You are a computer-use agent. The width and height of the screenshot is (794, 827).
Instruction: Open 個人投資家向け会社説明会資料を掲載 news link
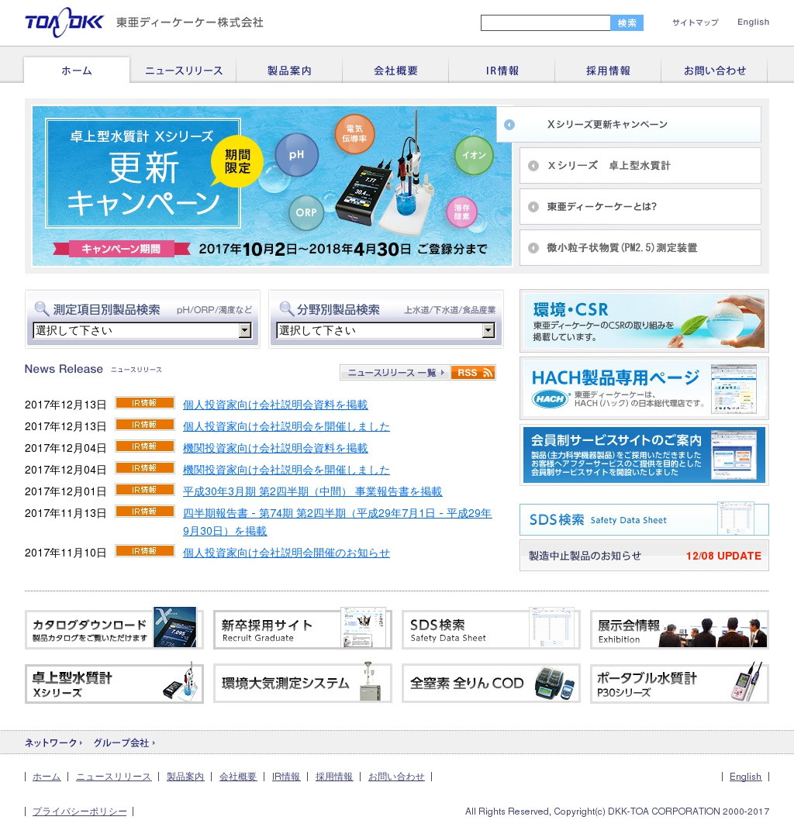[275, 405]
